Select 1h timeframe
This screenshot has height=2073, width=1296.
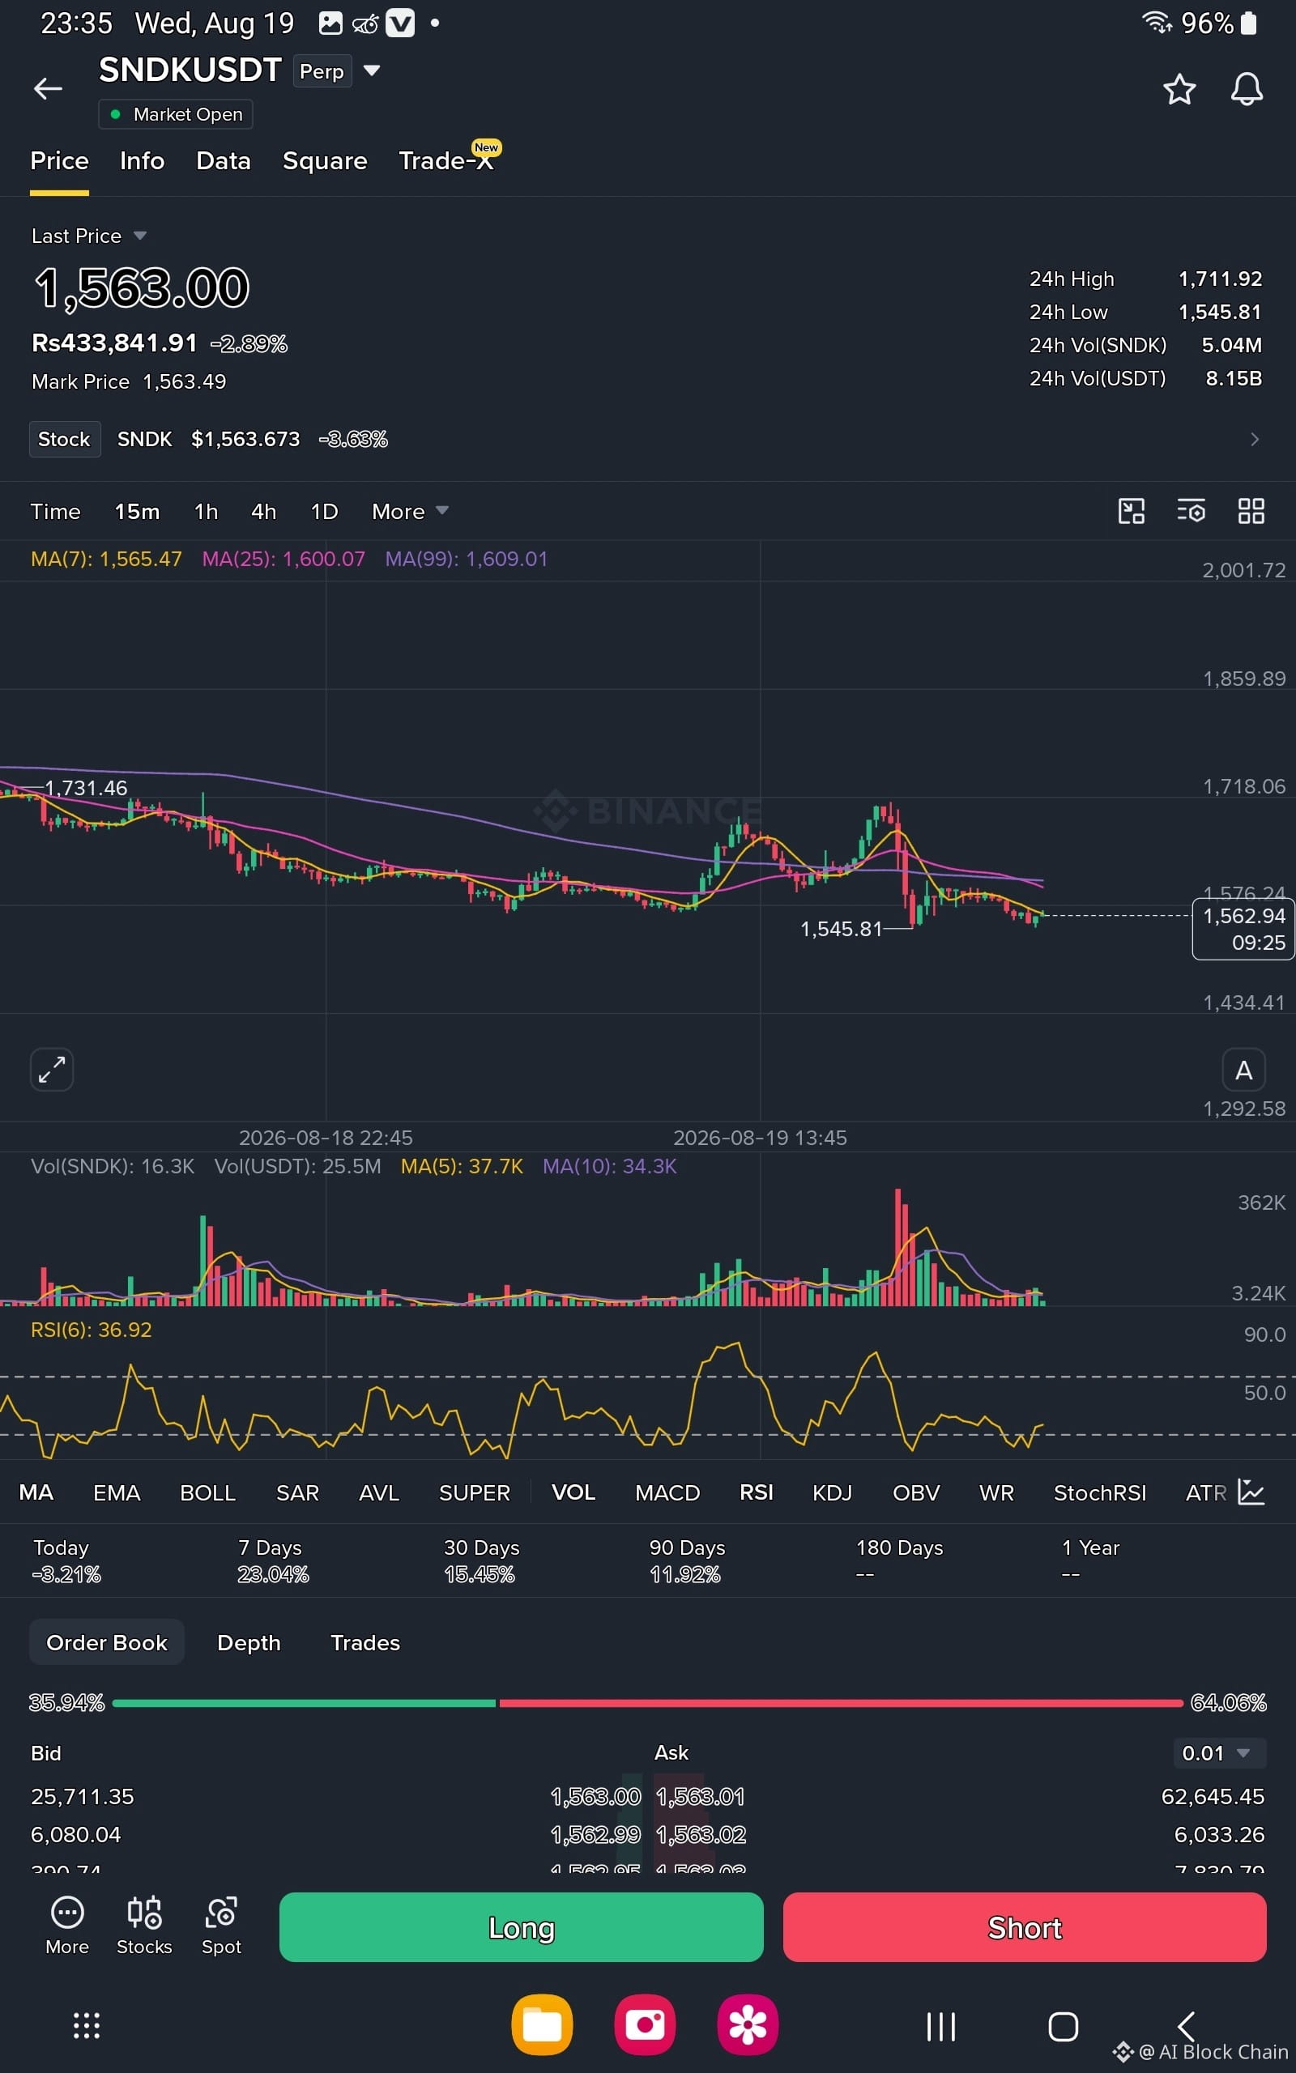coord(206,512)
